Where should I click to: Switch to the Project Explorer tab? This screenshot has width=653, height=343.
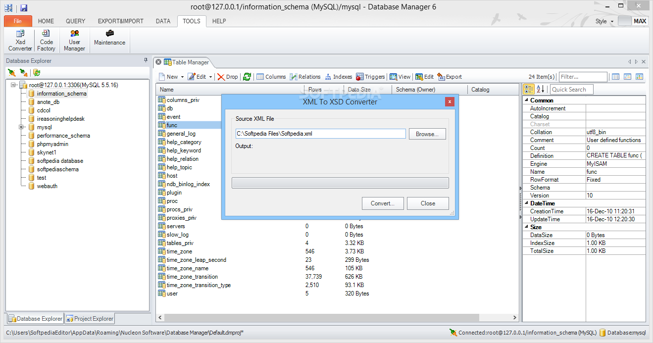click(x=90, y=319)
